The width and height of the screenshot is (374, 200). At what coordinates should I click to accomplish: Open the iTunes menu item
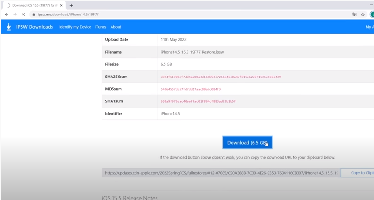[x=101, y=27]
